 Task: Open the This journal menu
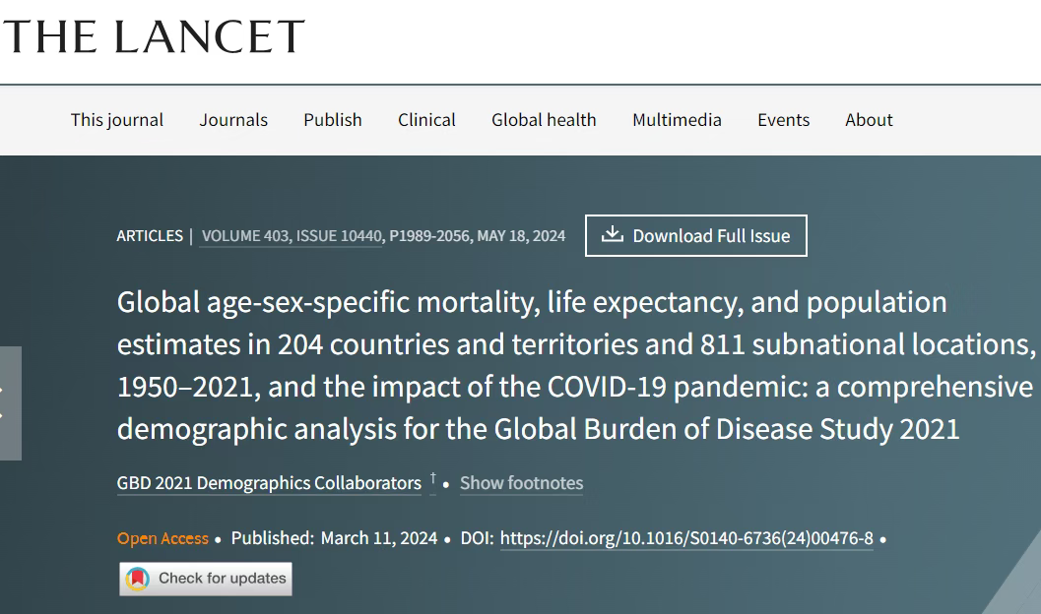117,120
